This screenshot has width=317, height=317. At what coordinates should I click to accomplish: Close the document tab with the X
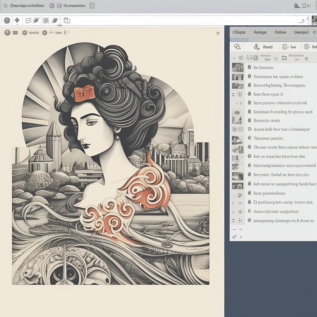[218, 33]
